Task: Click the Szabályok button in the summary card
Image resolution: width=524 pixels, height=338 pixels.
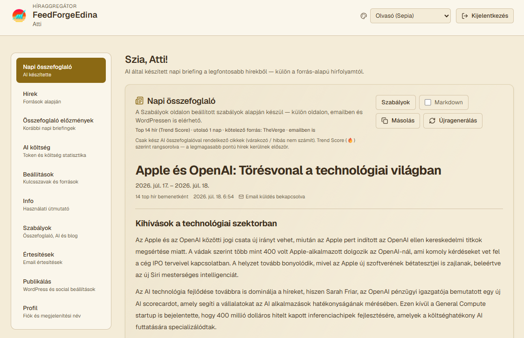Action: [x=396, y=102]
